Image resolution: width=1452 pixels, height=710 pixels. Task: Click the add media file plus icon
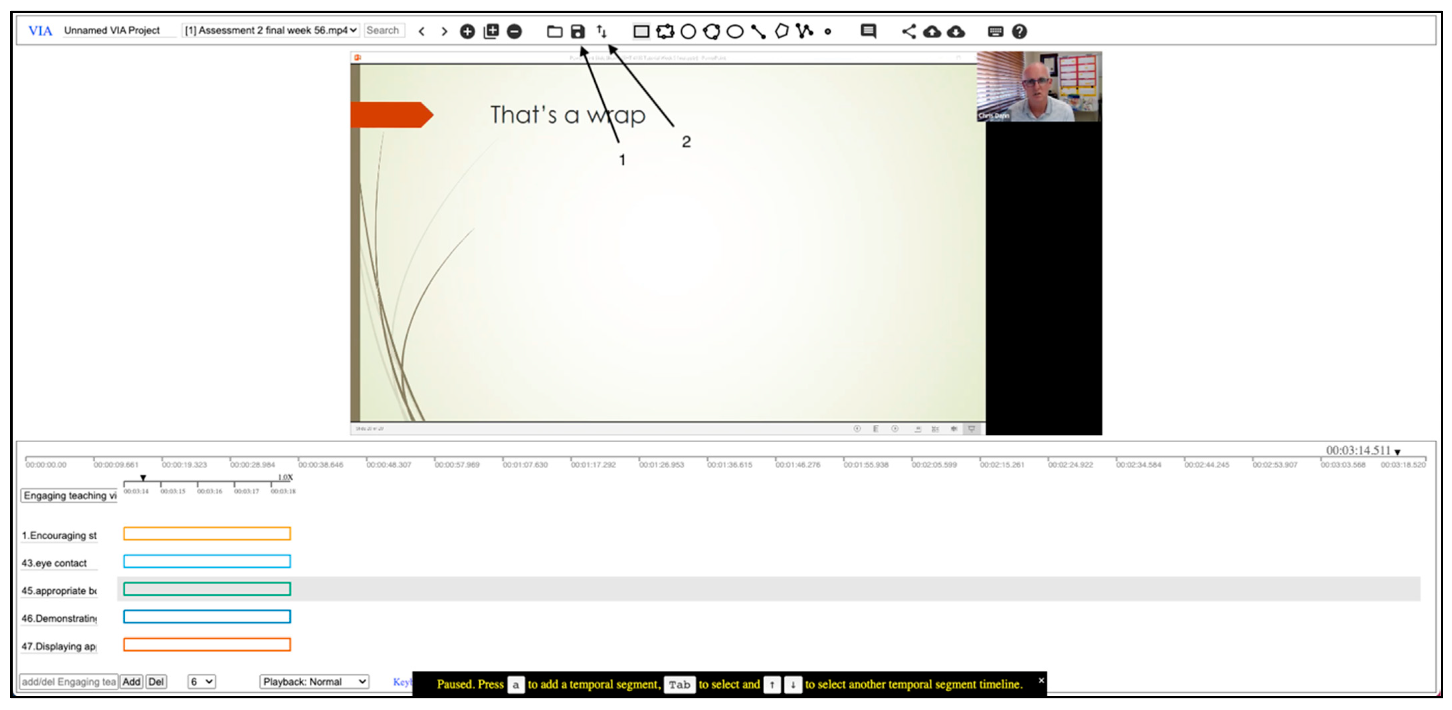(467, 32)
